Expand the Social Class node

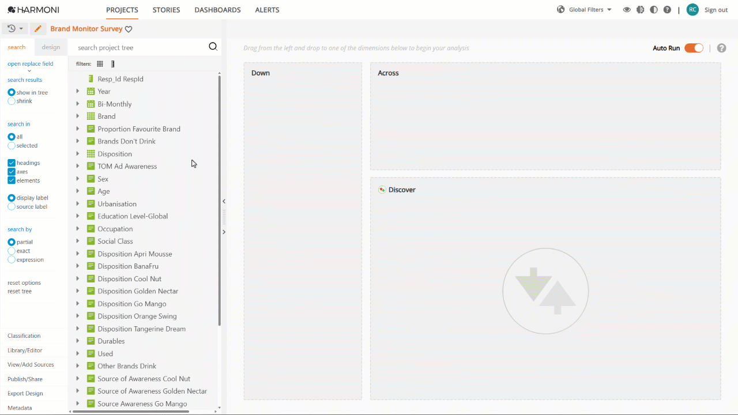point(78,241)
